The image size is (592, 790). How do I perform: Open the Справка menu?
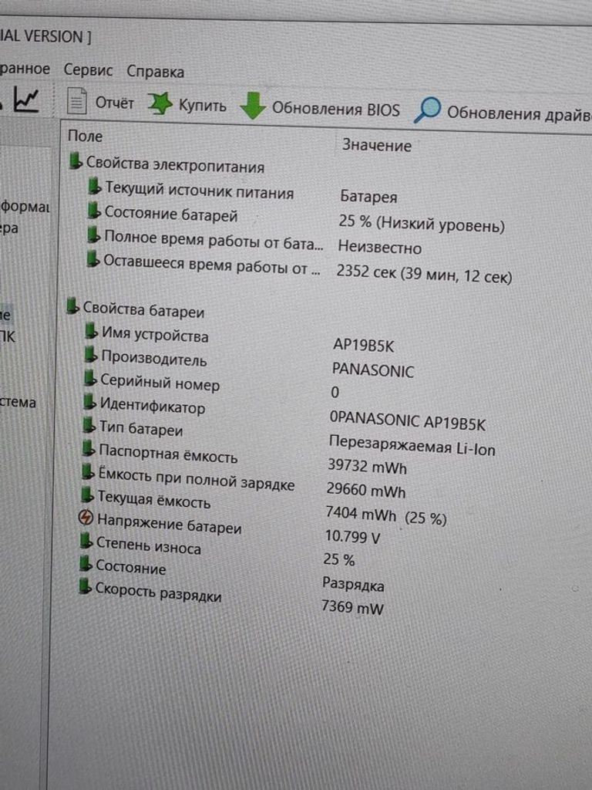(155, 72)
